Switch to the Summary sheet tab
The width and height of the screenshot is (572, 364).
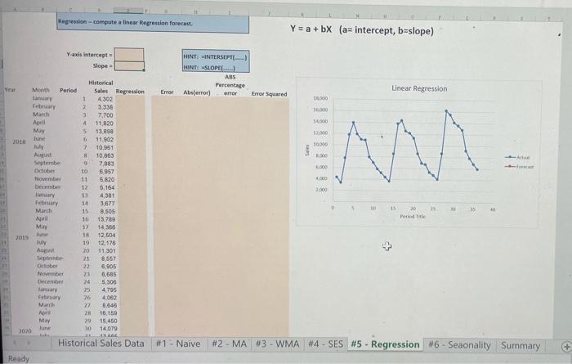[x=521, y=345]
